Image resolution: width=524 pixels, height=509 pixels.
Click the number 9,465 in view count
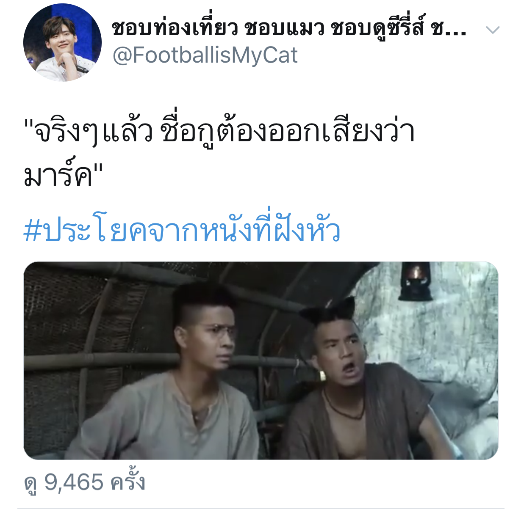point(74,482)
